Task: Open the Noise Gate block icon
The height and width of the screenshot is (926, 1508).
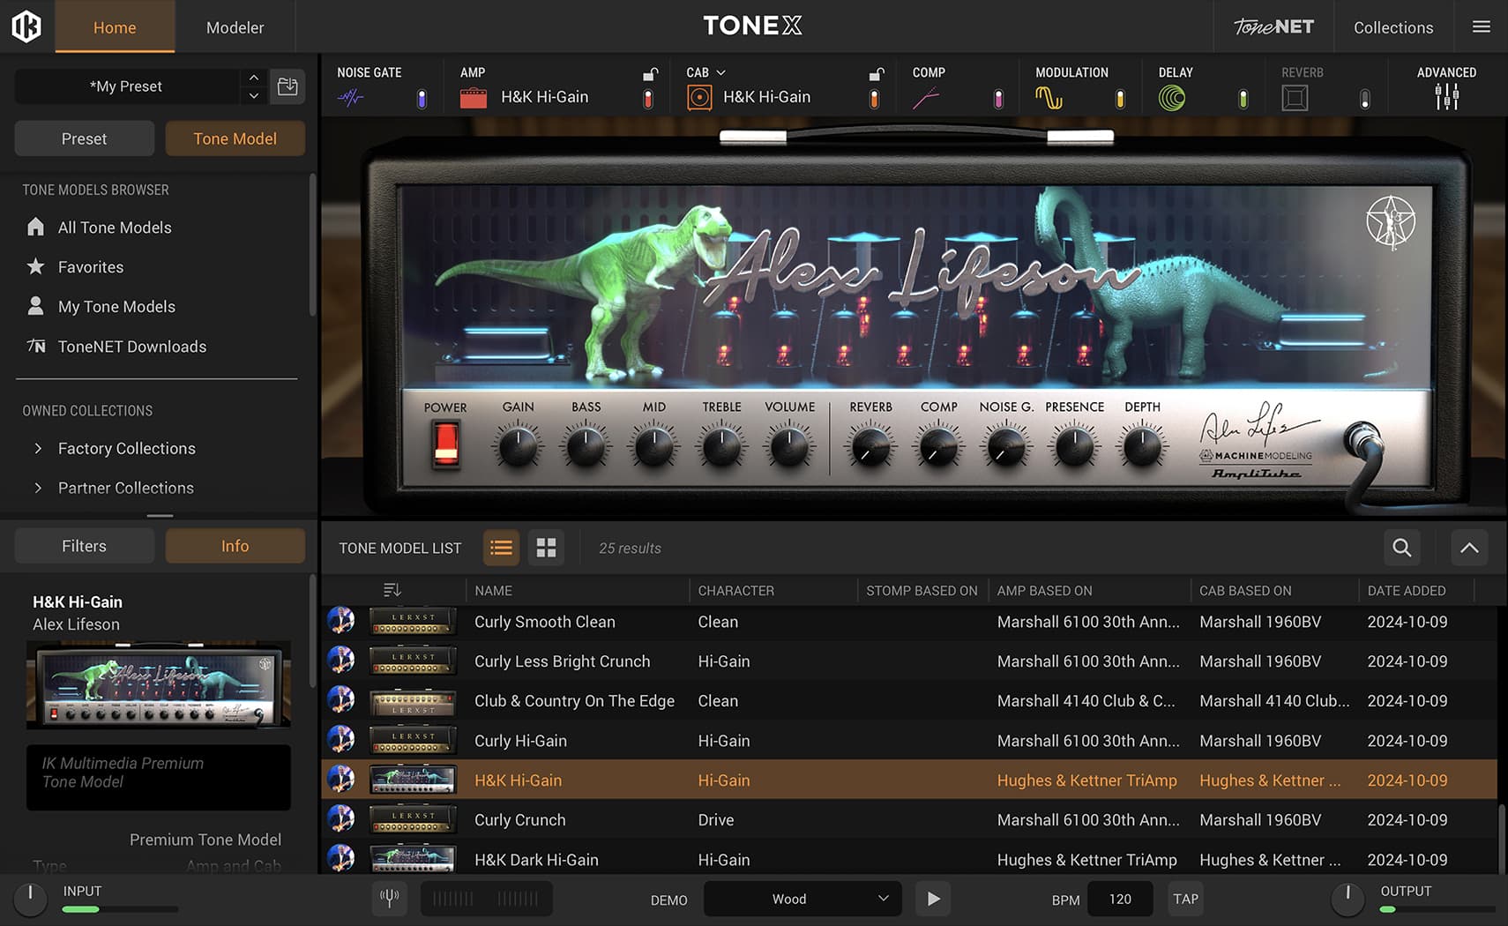Action: [x=351, y=97]
